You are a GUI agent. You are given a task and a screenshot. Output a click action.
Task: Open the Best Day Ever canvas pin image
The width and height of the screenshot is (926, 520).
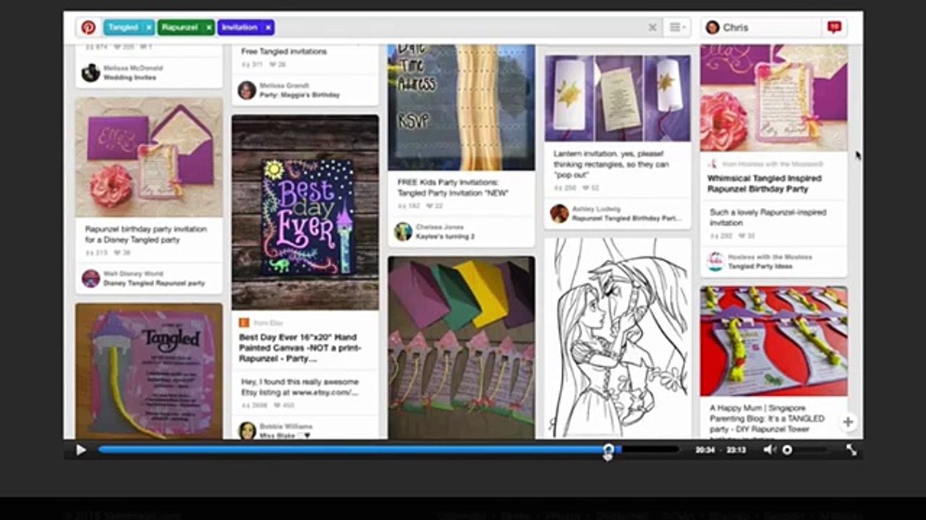305,212
